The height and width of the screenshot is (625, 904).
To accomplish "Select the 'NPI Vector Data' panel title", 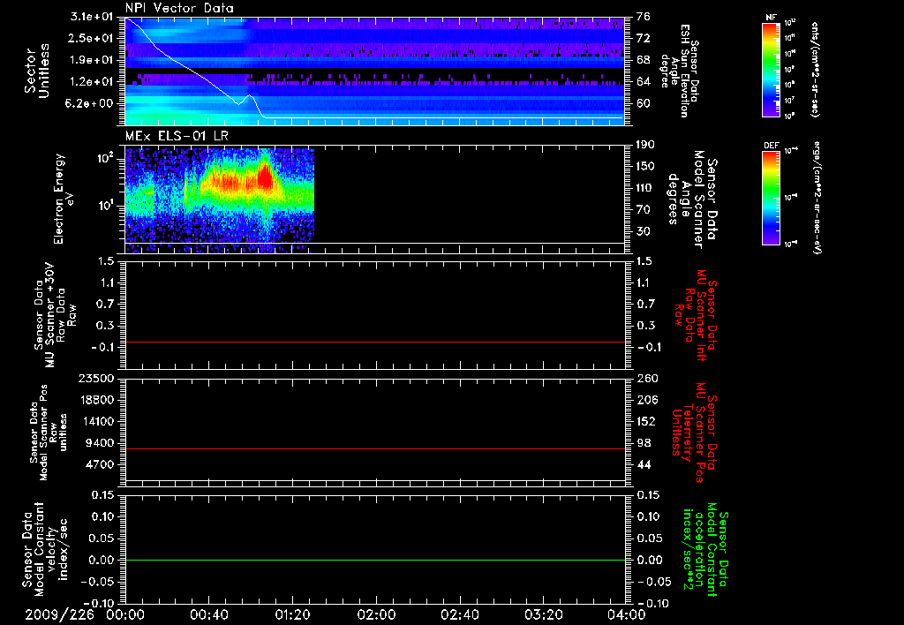I will tap(179, 8).
